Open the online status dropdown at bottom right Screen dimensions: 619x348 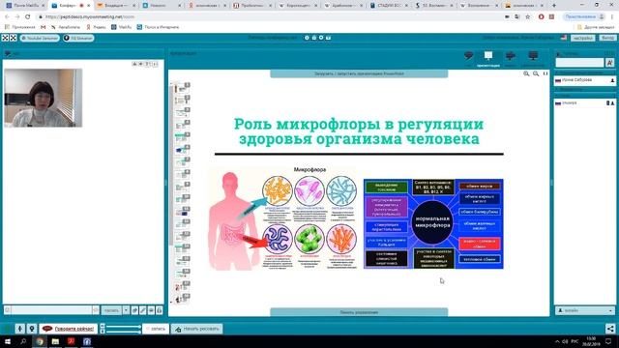point(585,310)
